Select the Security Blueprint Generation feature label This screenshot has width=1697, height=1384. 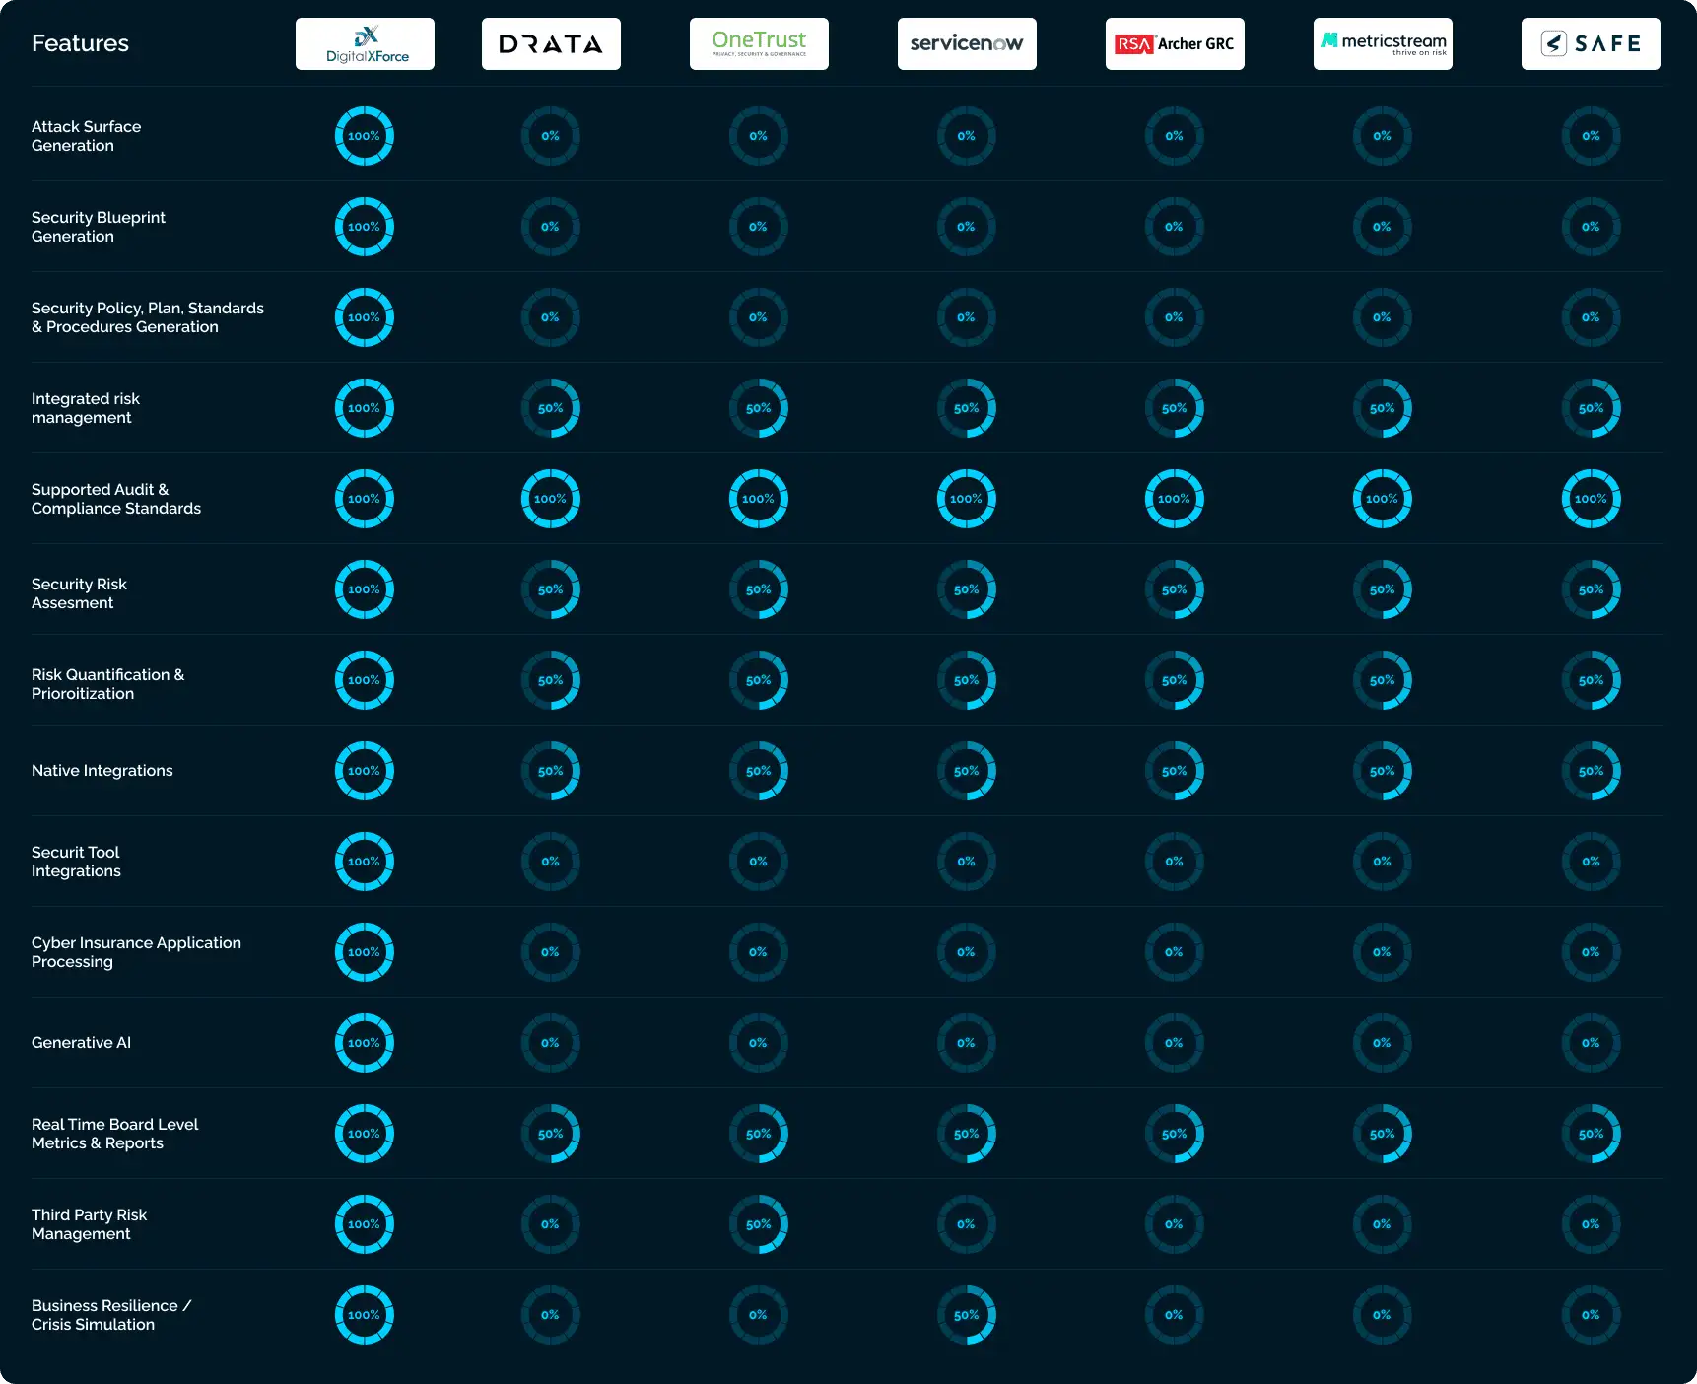tap(98, 227)
